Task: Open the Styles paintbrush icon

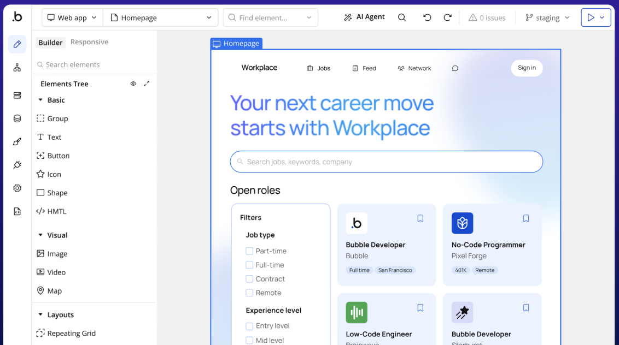Action: pyautogui.click(x=17, y=142)
